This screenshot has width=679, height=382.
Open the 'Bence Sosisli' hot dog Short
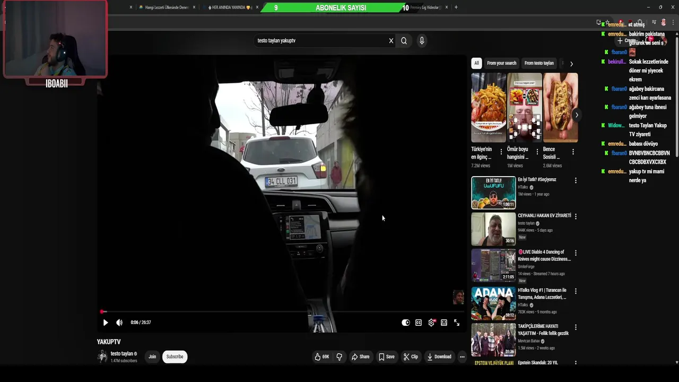[561, 108]
